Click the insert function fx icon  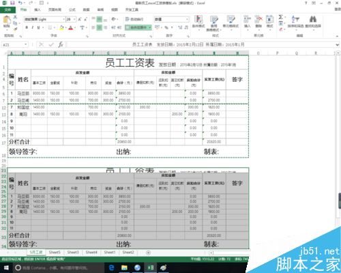(x=61, y=44)
